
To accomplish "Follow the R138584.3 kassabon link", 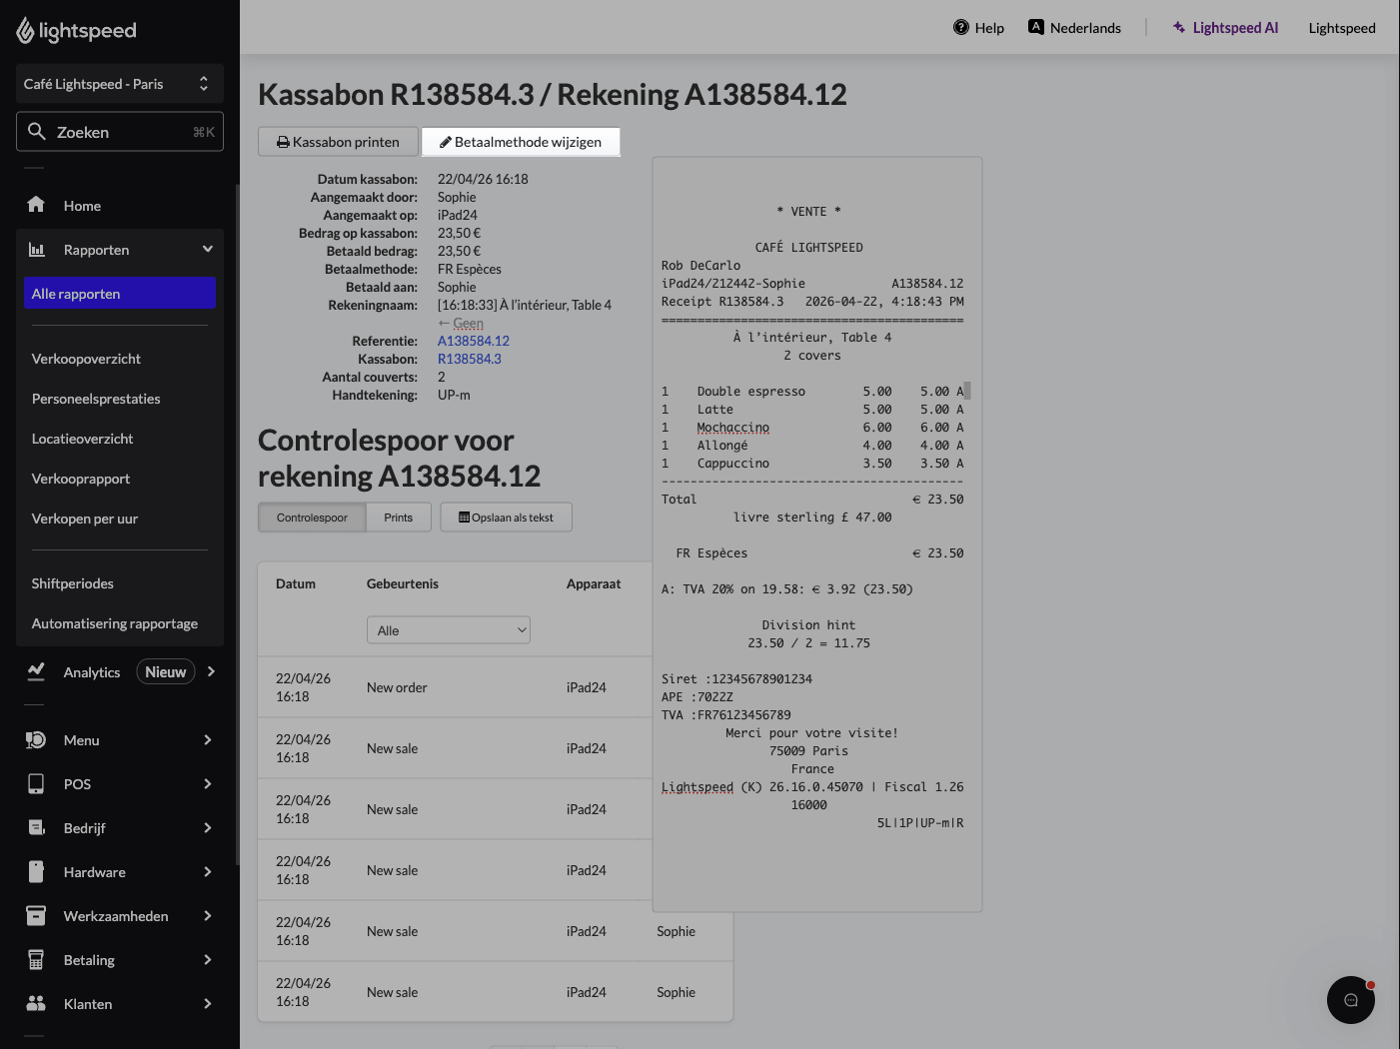I will click(470, 359).
